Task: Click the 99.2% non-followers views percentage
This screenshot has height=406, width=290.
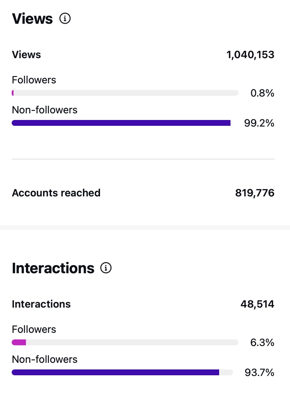Action: pos(259,123)
